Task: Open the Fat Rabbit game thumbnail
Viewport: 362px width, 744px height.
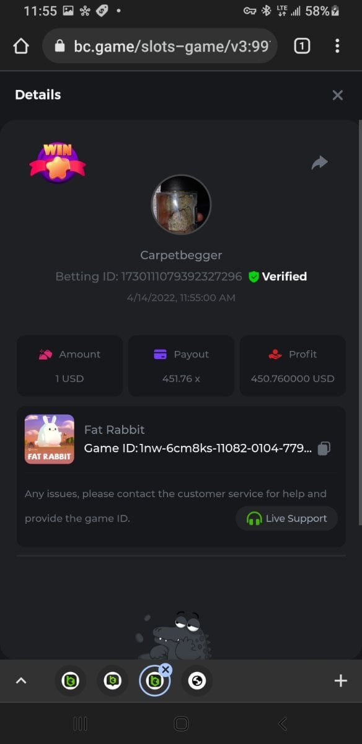Action: (50, 439)
